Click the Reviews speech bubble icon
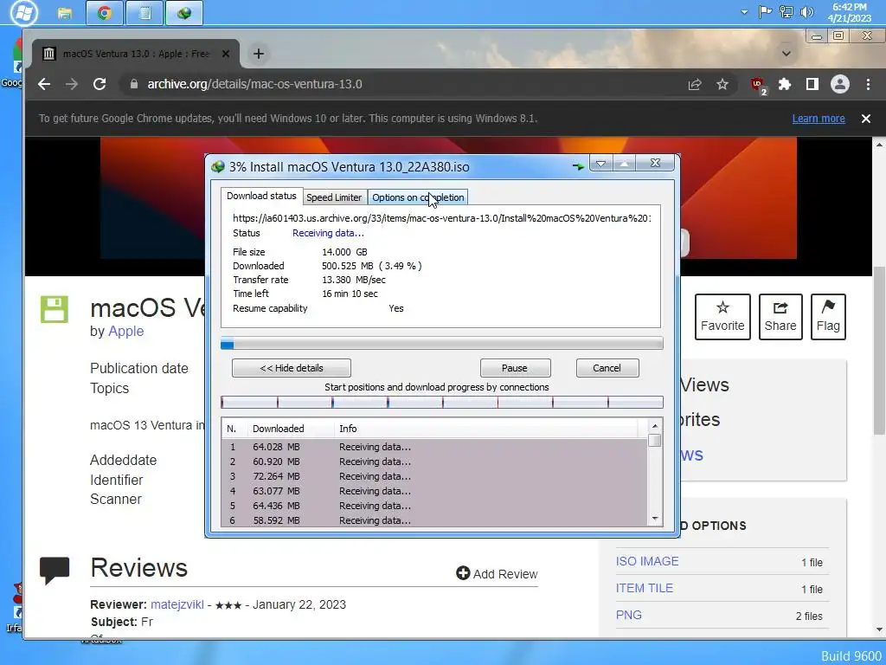 point(55,571)
